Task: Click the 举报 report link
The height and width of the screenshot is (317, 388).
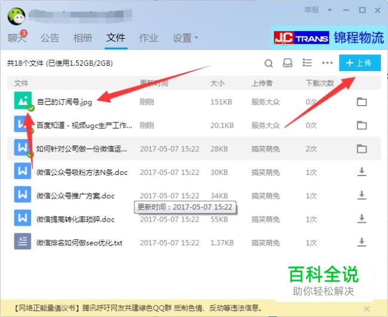Action: tap(312, 10)
